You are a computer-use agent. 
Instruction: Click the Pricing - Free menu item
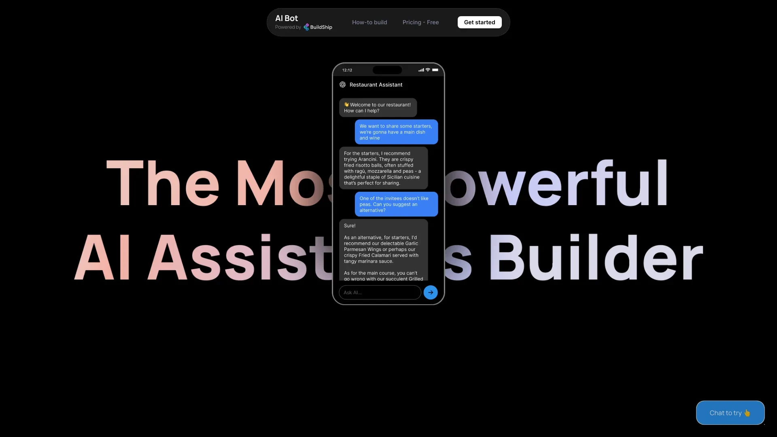point(421,22)
